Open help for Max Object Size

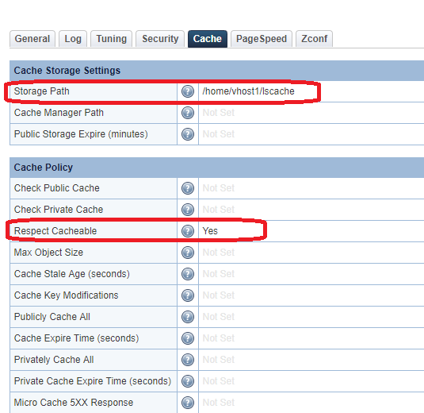click(188, 253)
